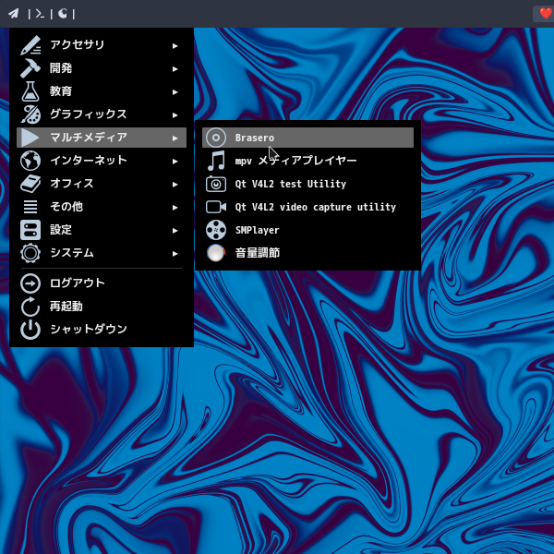Viewport: 554px width, 554px height.
Task: Click the red heart tray icon
Action: pyautogui.click(x=546, y=14)
